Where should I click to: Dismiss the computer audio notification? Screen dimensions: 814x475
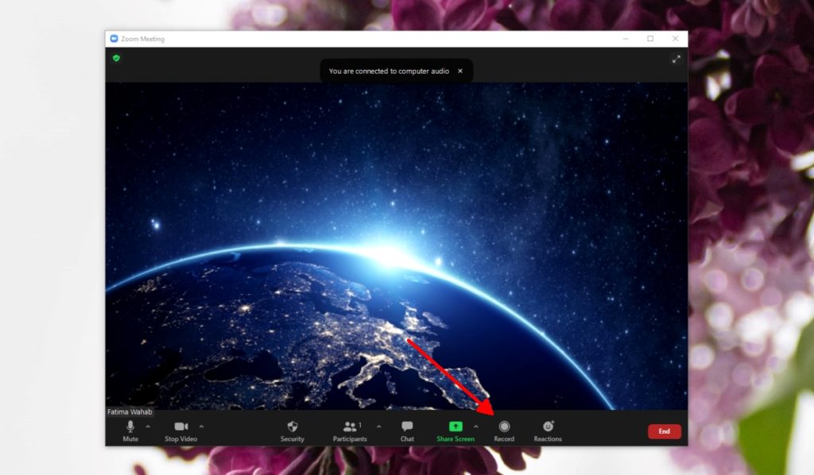pyautogui.click(x=459, y=71)
